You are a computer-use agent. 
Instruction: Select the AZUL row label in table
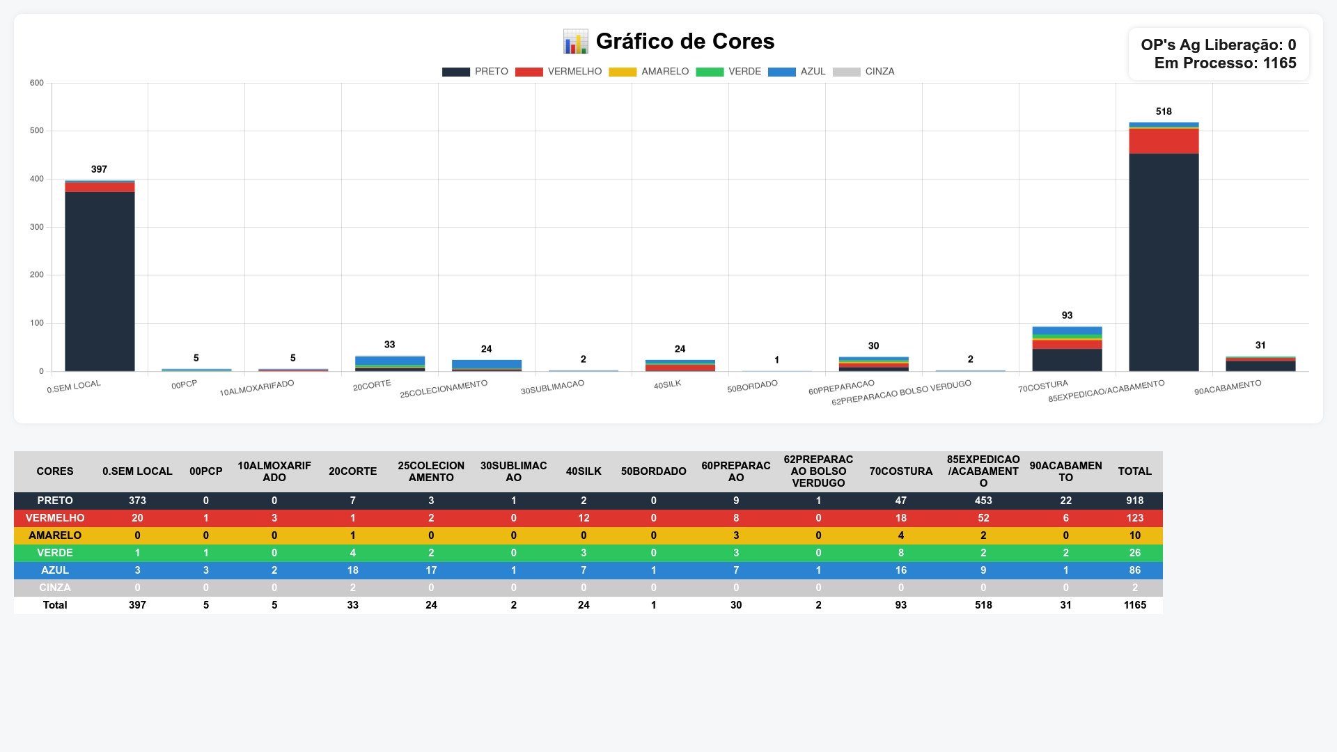coord(55,570)
